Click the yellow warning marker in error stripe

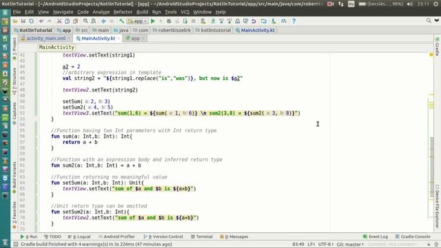(x=431, y=54)
